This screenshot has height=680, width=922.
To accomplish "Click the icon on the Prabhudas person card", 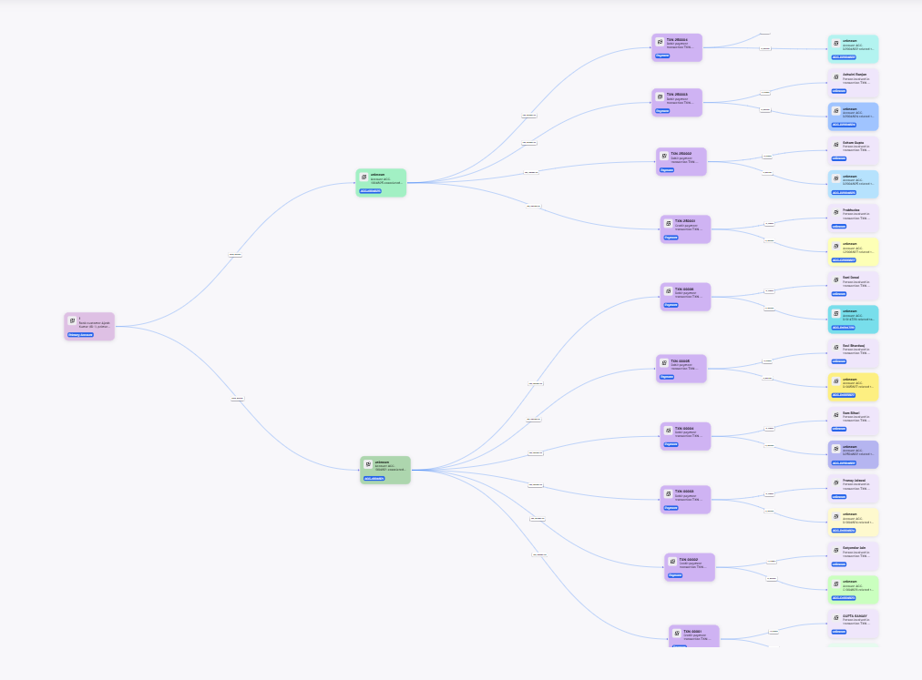I will [x=835, y=213].
